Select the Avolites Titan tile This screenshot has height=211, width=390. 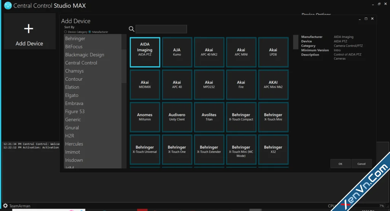209,117
